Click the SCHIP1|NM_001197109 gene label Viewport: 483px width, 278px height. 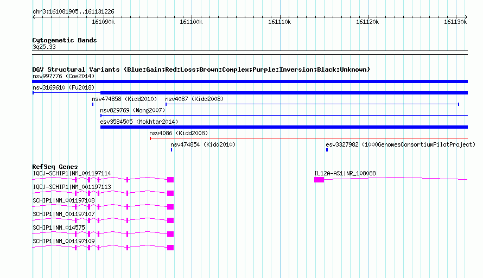pos(63,241)
